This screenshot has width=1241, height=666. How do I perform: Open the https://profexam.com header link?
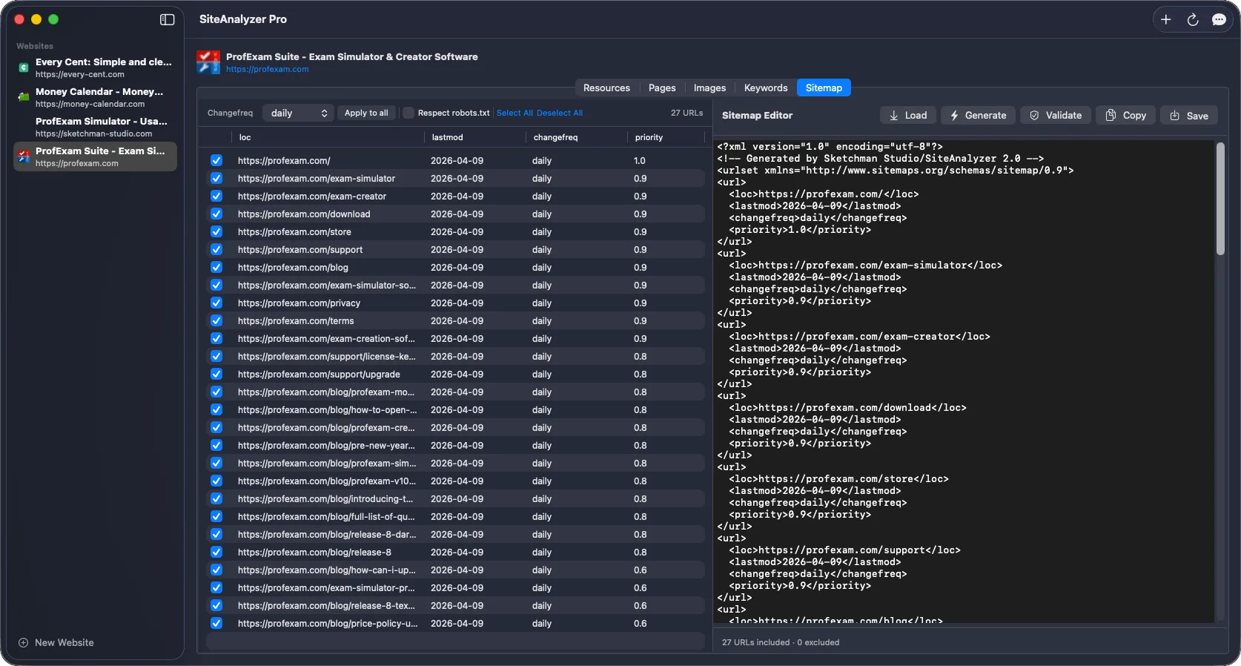pyautogui.click(x=267, y=69)
